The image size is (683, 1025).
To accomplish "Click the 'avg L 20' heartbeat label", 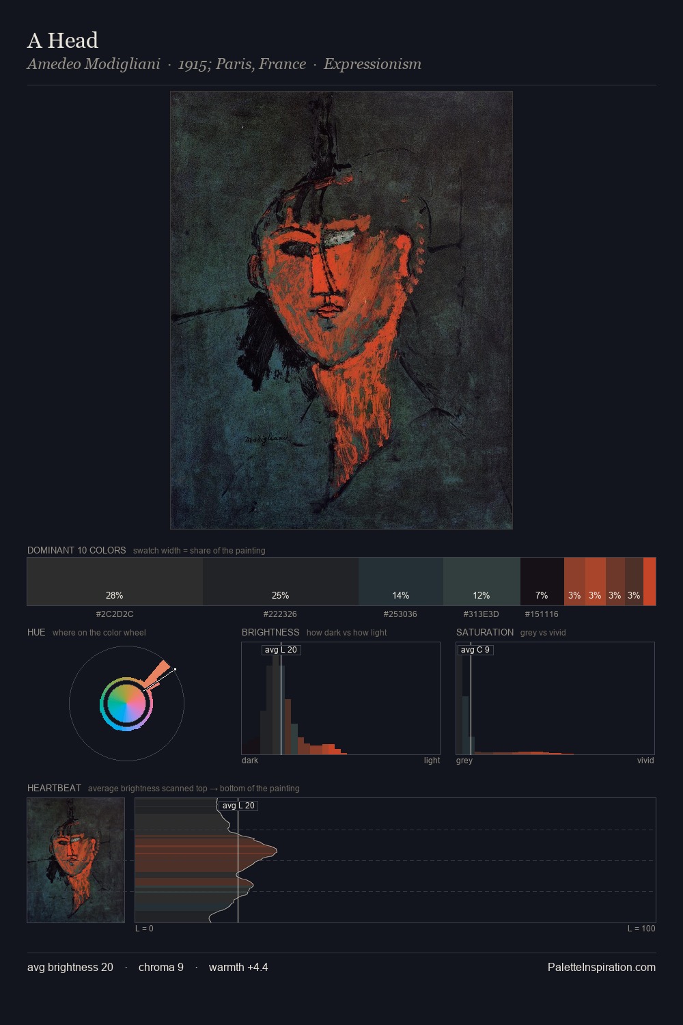I will 238,806.
